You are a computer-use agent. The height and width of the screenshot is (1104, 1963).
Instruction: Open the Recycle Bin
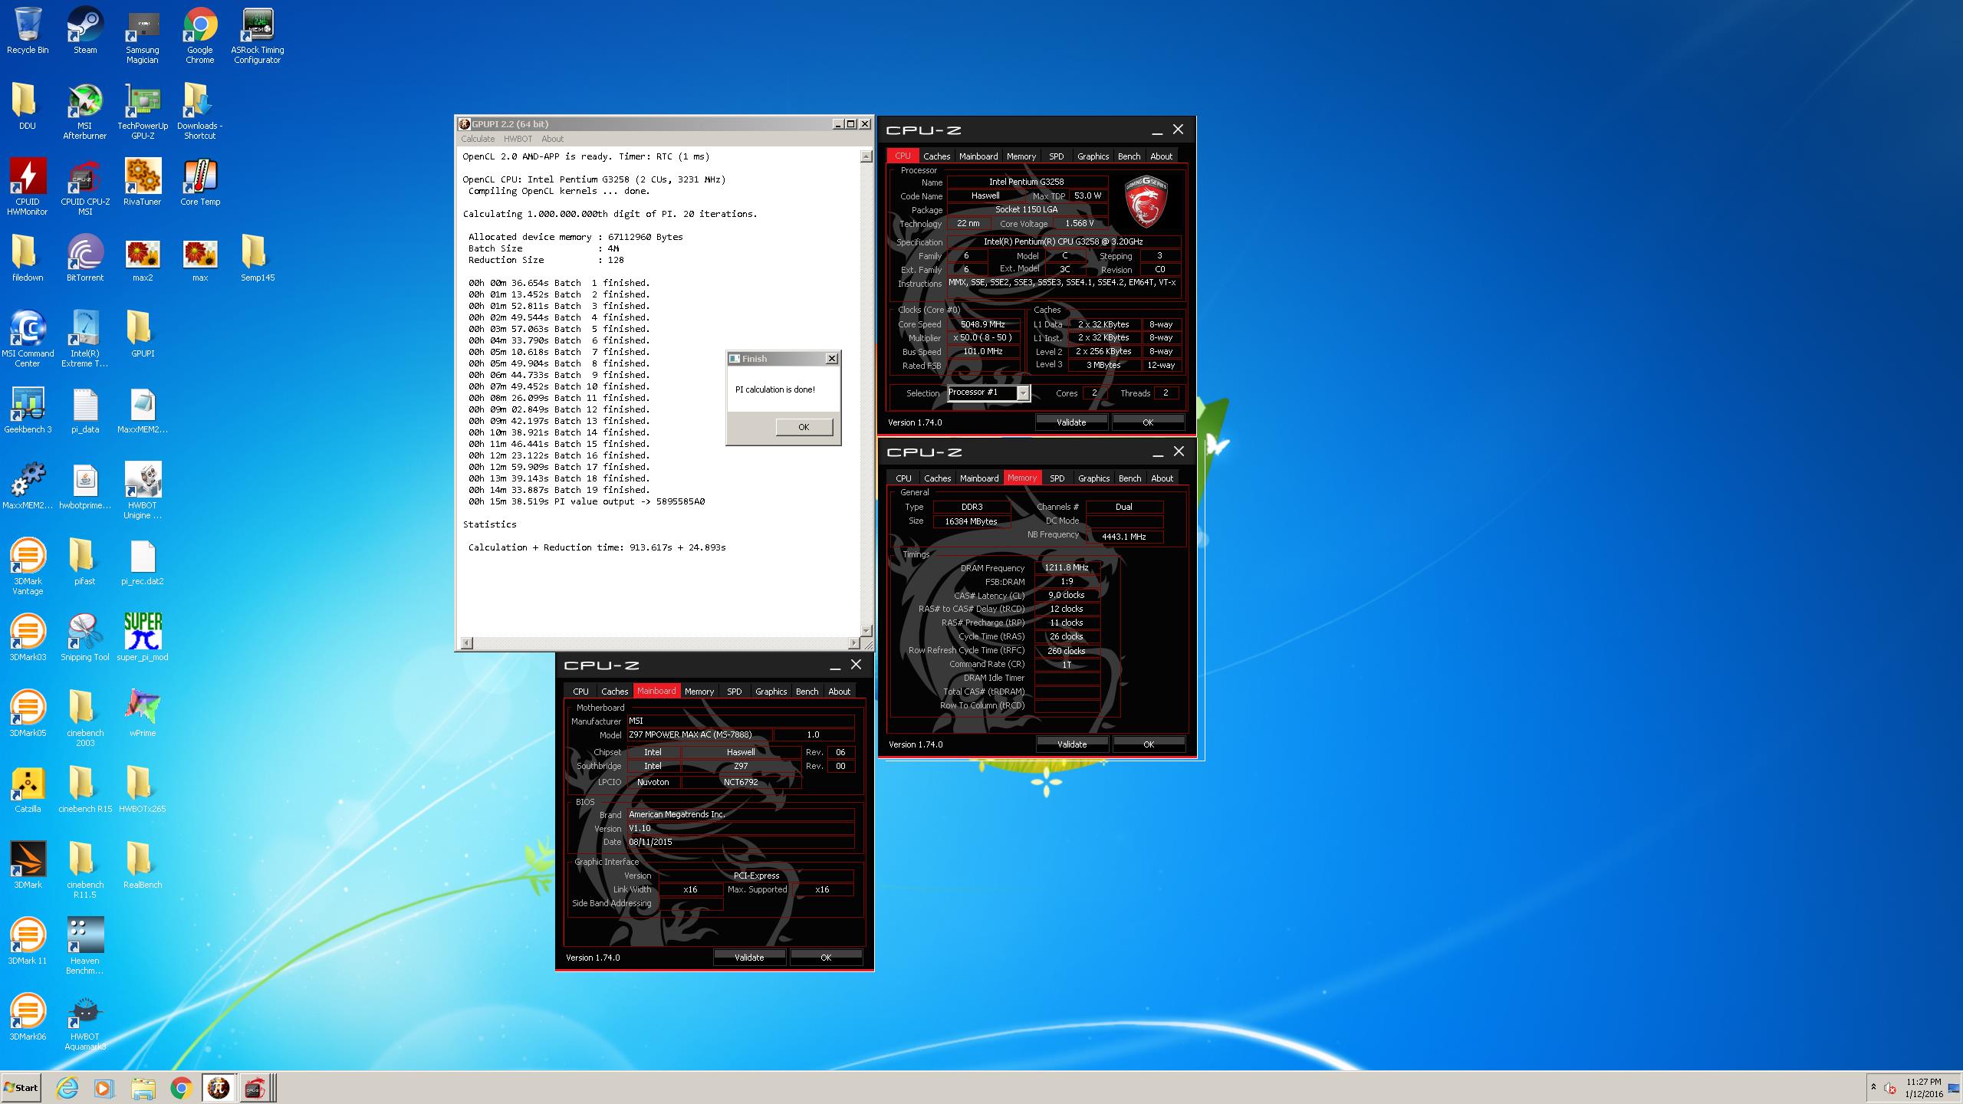pos(28,31)
